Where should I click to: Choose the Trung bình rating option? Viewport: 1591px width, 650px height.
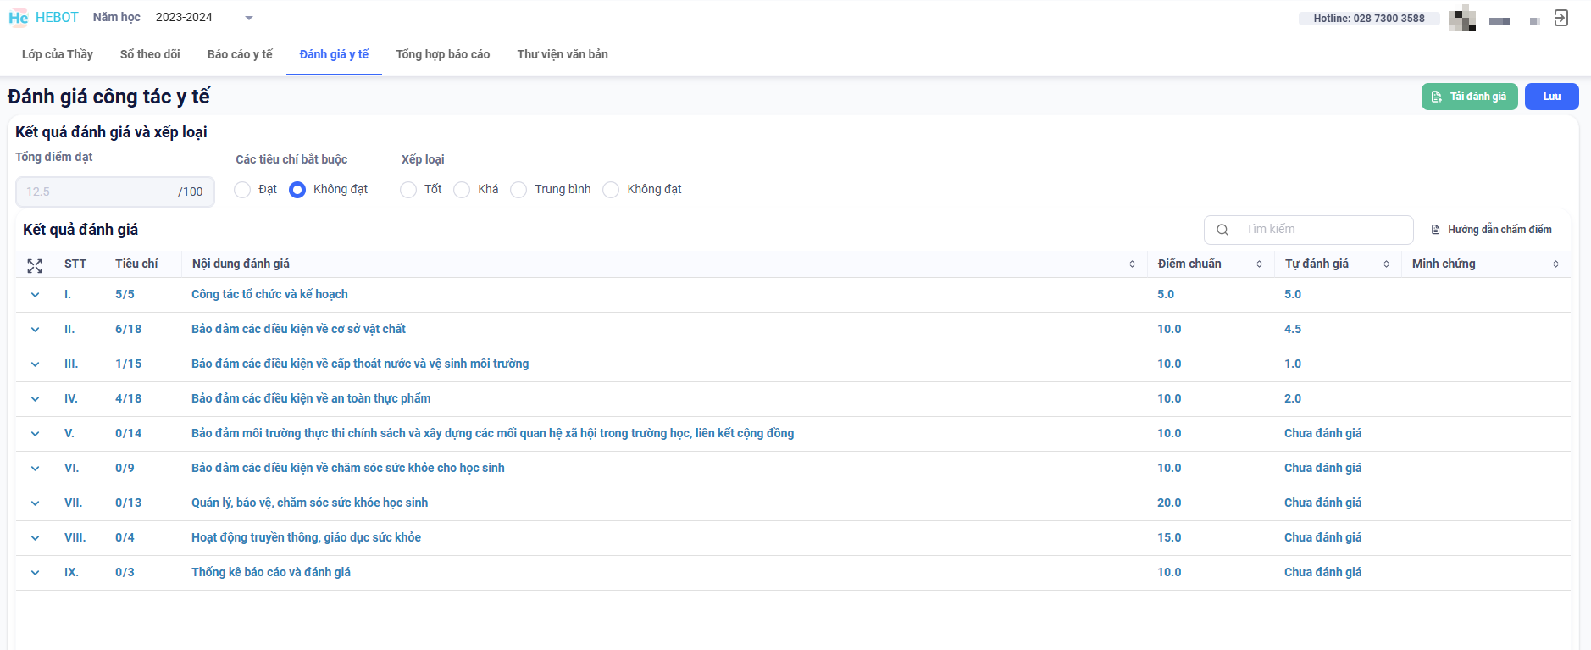518,190
